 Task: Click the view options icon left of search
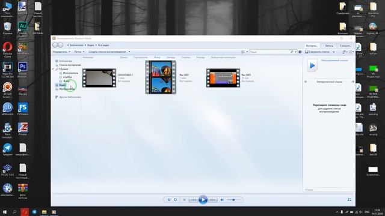[x=243, y=52]
